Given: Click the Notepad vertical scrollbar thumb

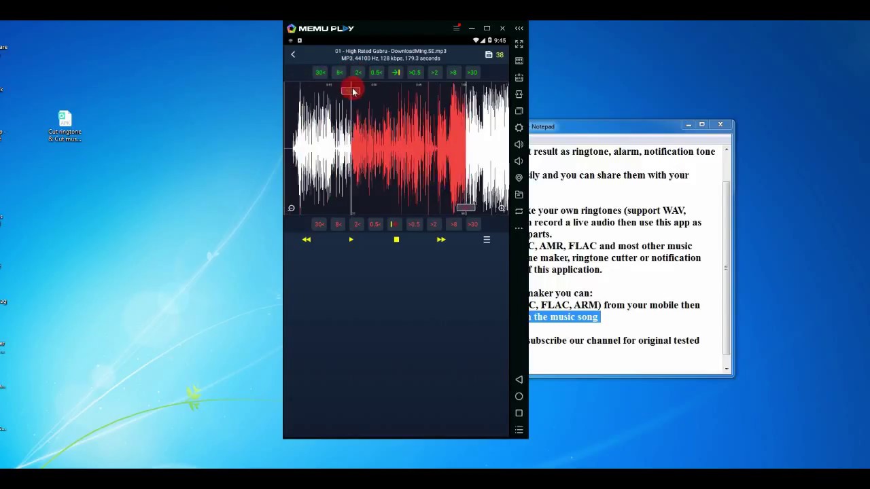Looking at the screenshot, I should click(x=727, y=268).
